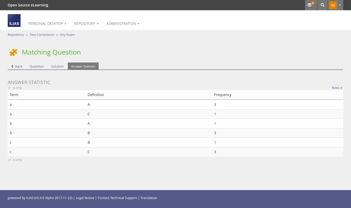The image size is (351, 208).
Task: Open the Rows dropdown
Action: (x=337, y=88)
